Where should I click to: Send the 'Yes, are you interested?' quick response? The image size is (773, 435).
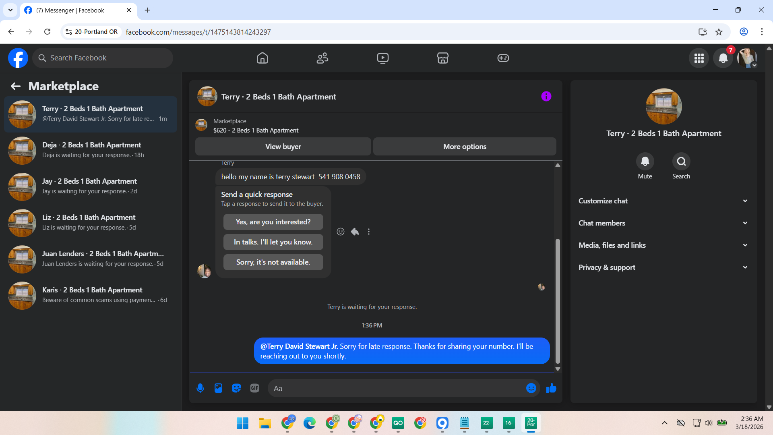tap(273, 222)
